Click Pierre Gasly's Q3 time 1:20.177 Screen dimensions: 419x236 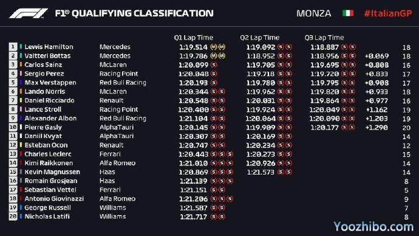tap(324, 128)
